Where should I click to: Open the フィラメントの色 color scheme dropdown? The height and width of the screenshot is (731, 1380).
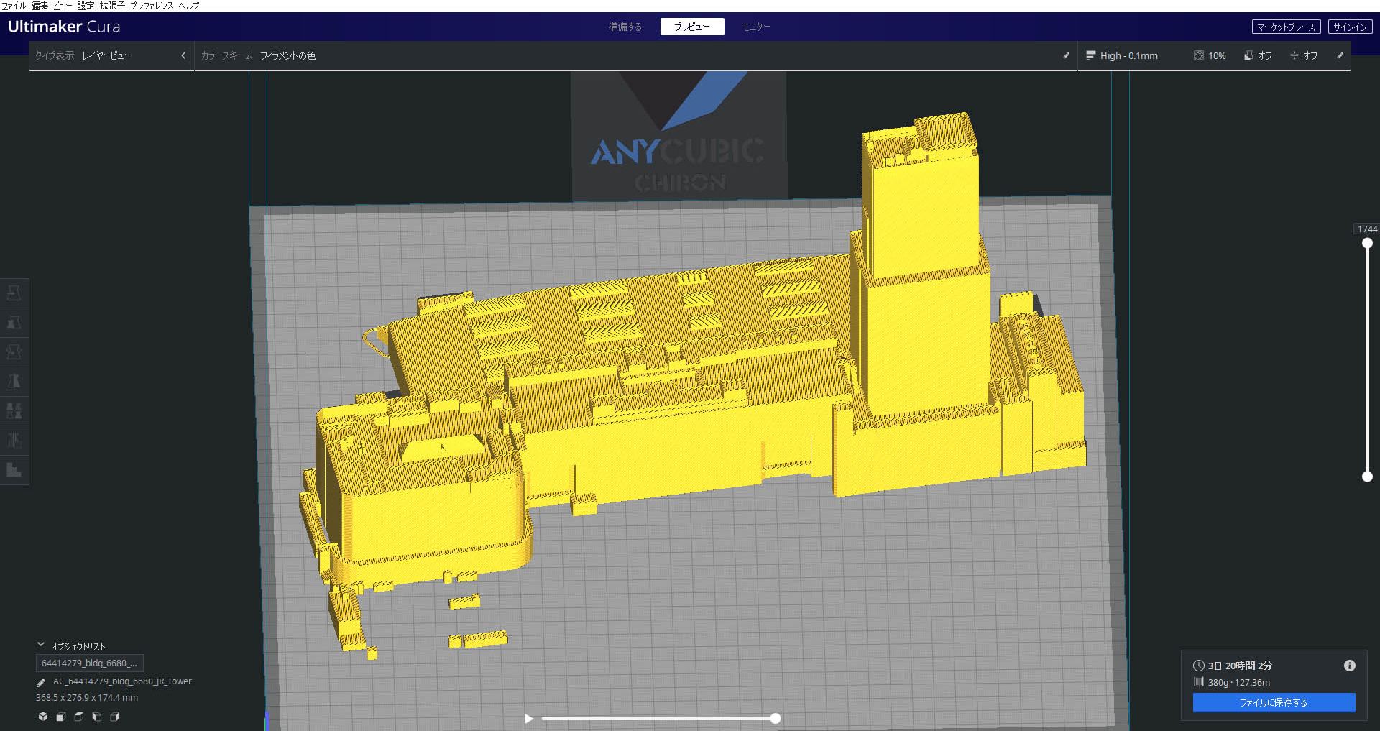click(x=287, y=55)
